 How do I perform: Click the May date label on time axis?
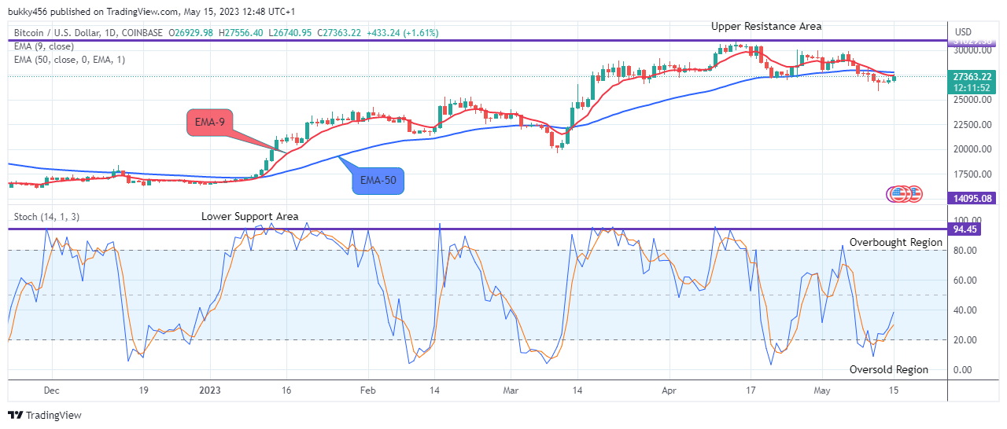pyautogui.click(x=822, y=390)
